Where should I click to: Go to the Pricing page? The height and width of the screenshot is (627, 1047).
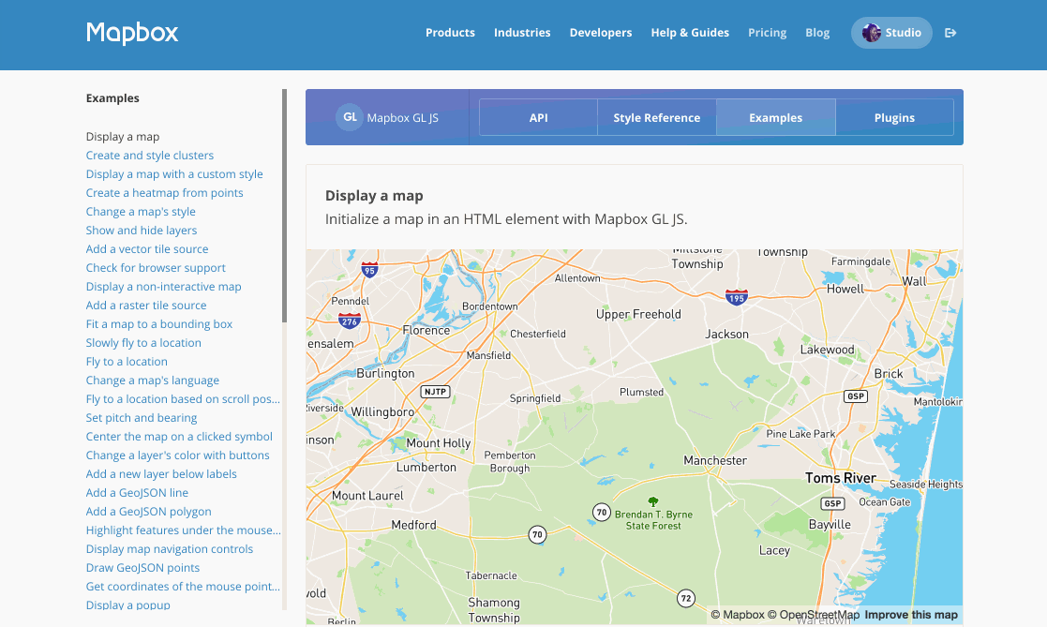768,33
